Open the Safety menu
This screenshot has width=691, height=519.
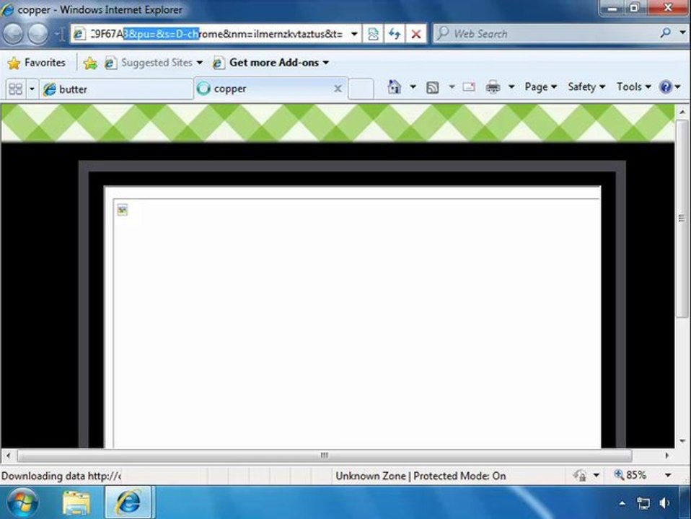pyautogui.click(x=586, y=87)
